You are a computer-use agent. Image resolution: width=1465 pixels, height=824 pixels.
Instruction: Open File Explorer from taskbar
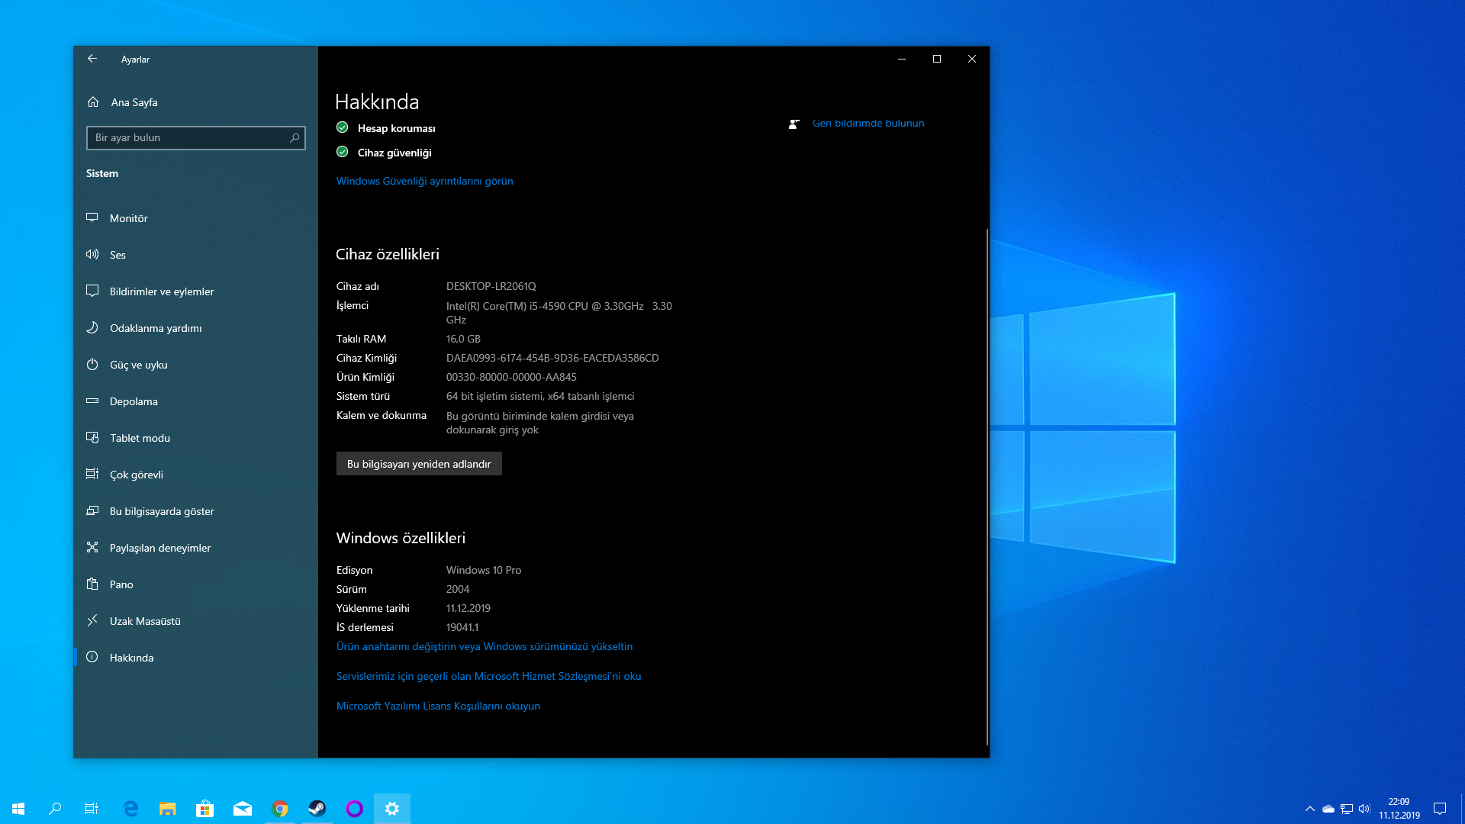168,809
